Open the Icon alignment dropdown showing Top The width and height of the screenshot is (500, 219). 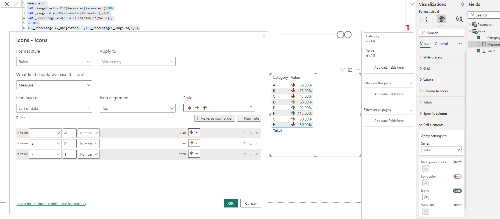pos(138,108)
